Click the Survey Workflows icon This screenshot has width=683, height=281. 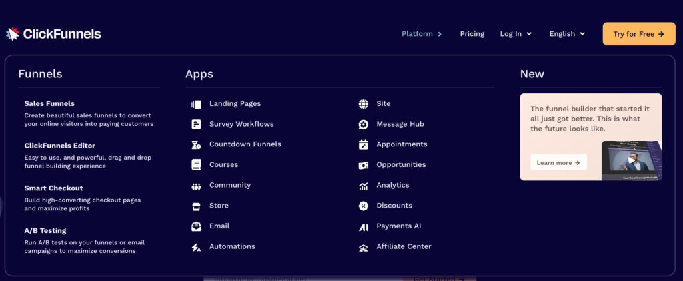pos(197,125)
